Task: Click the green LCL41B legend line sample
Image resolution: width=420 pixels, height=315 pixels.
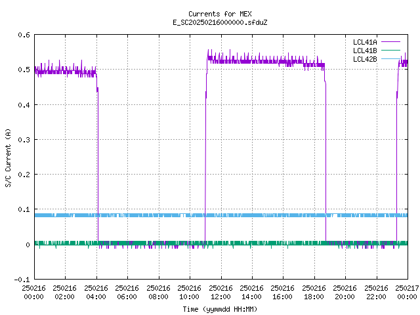Action: tap(390, 51)
